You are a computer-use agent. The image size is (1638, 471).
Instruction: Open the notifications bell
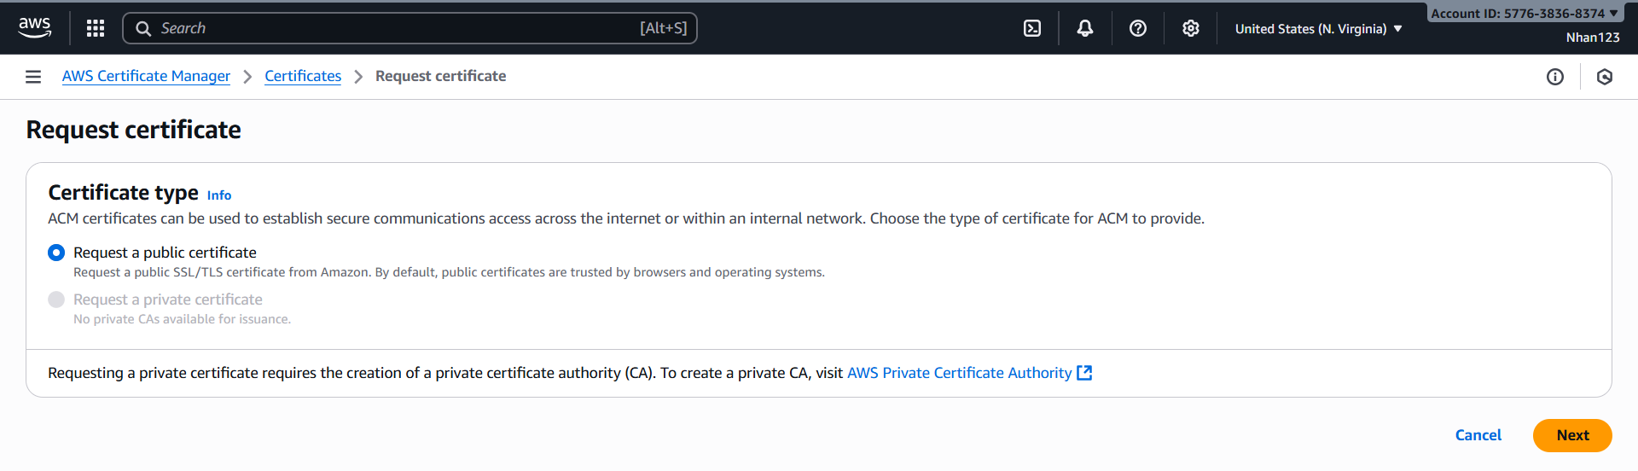click(1085, 28)
